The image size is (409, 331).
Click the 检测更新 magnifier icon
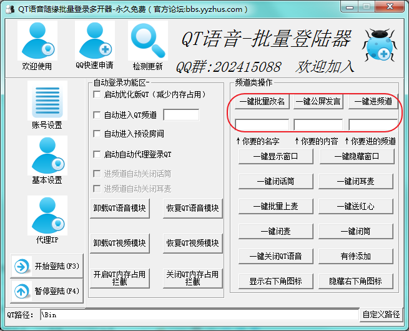(x=147, y=41)
